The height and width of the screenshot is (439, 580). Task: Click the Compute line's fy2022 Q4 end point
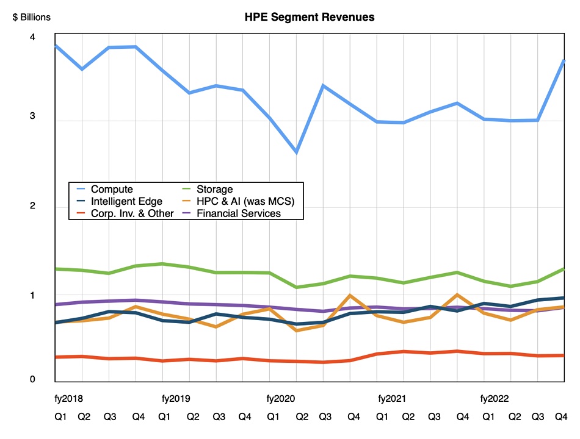(x=564, y=61)
